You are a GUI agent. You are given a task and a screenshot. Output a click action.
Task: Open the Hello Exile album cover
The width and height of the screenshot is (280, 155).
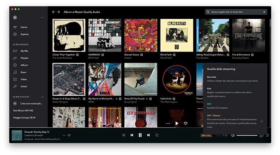point(177,79)
